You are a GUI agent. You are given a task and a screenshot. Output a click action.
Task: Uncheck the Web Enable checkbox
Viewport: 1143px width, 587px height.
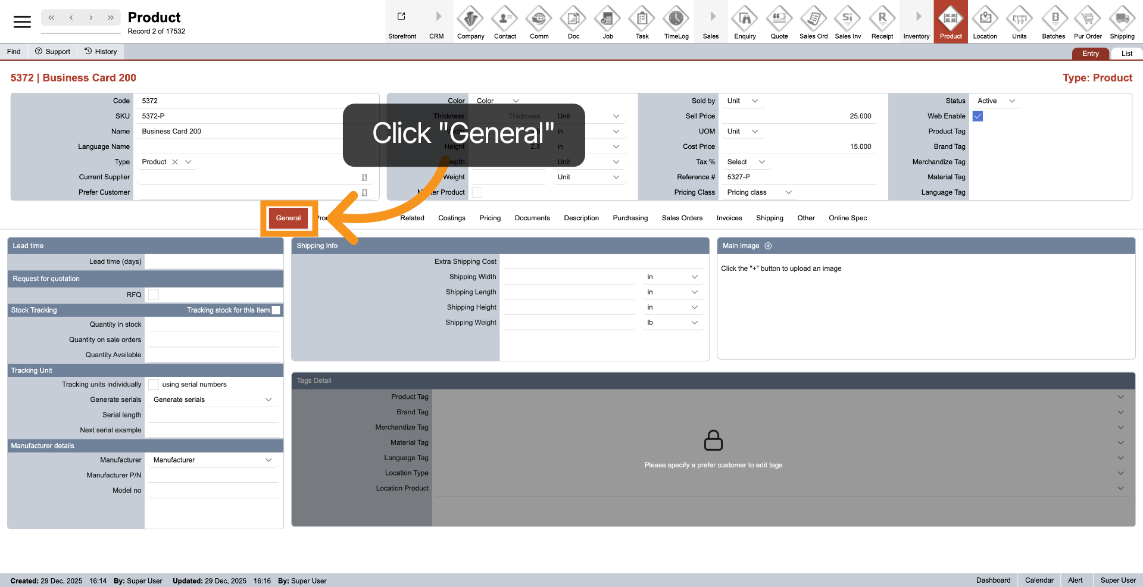point(978,116)
